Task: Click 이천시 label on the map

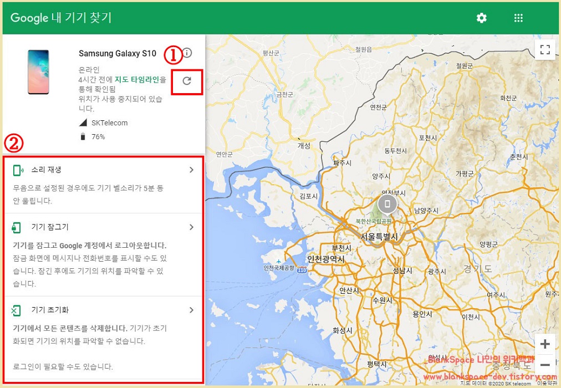Action: (471, 317)
